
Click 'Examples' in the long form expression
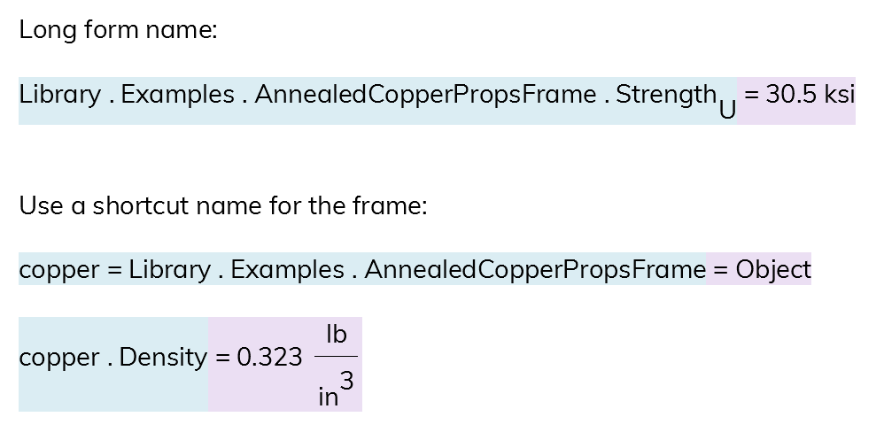click(x=177, y=95)
